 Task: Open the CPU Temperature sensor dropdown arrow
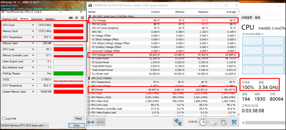pyautogui.click(x=33, y=86)
